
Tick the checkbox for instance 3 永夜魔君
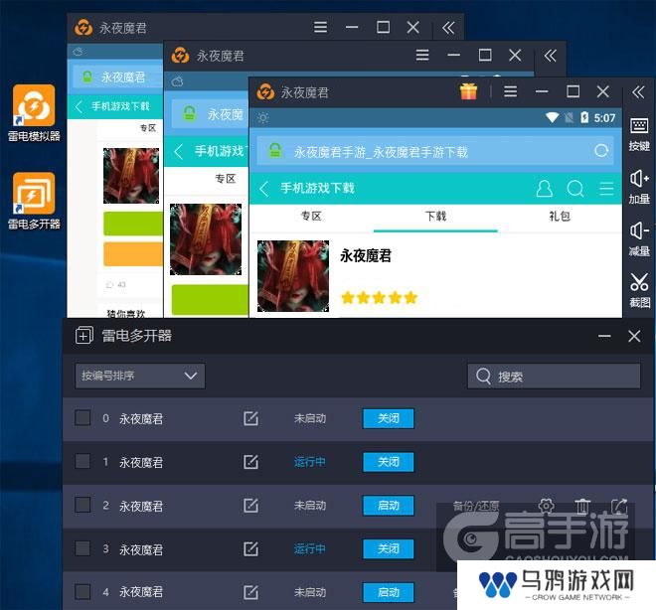tap(82, 548)
